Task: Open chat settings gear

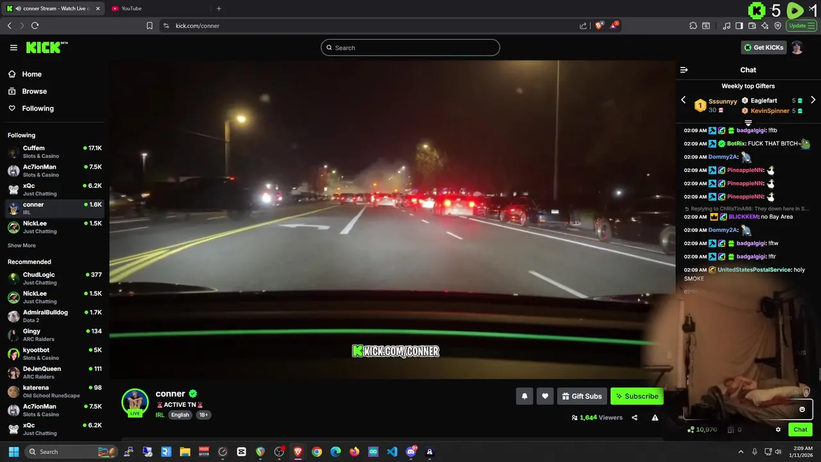Action: point(778,430)
